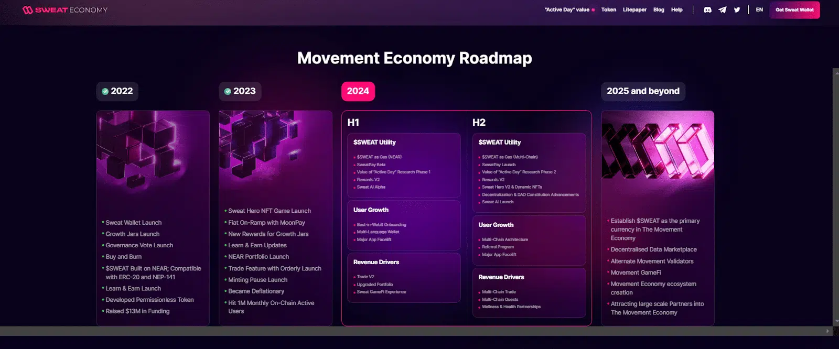839x349 pixels.
Task: Click the Get Sweat Wallet button
Action: point(794,10)
